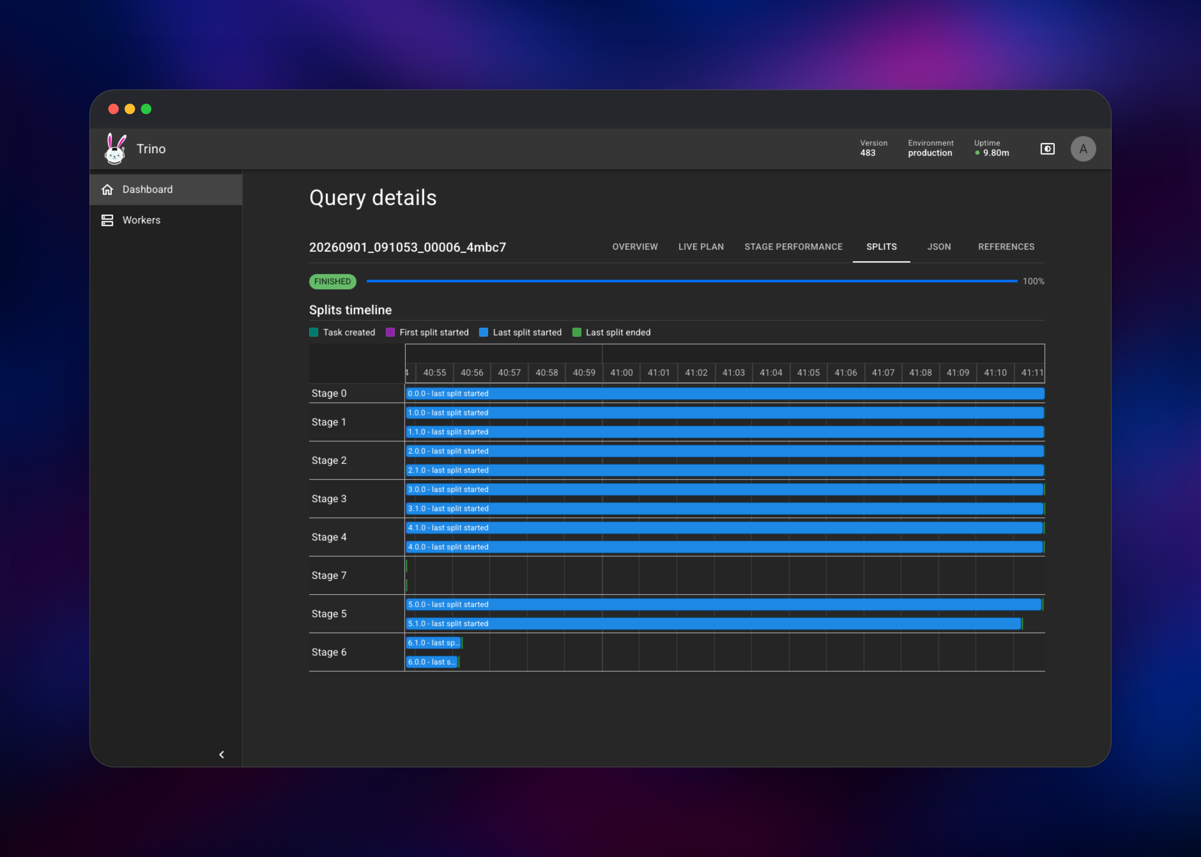Switch to the Live Plan tab
Screen dimensions: 1201x857
pos(700,246)
